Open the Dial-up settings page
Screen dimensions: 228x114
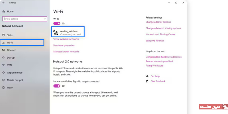(x=11, y=58)
